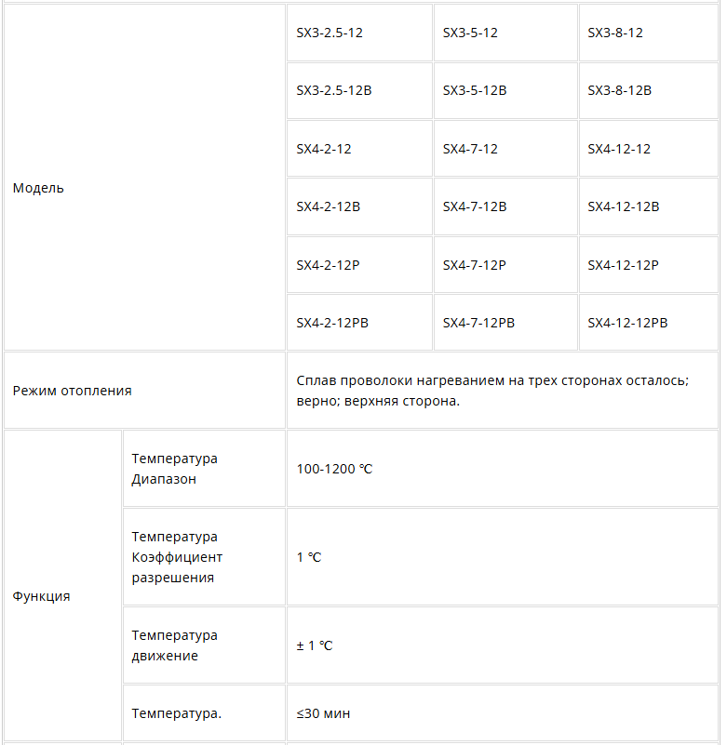Click the SX3-5-12B table cell
This screenshot has width=727, height=745.
[x=505, y=91]
